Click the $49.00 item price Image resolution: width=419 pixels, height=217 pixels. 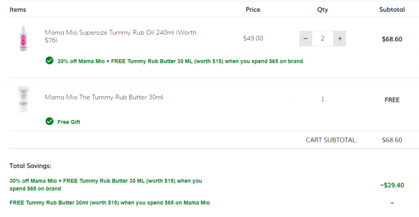[x=253, y=38]
